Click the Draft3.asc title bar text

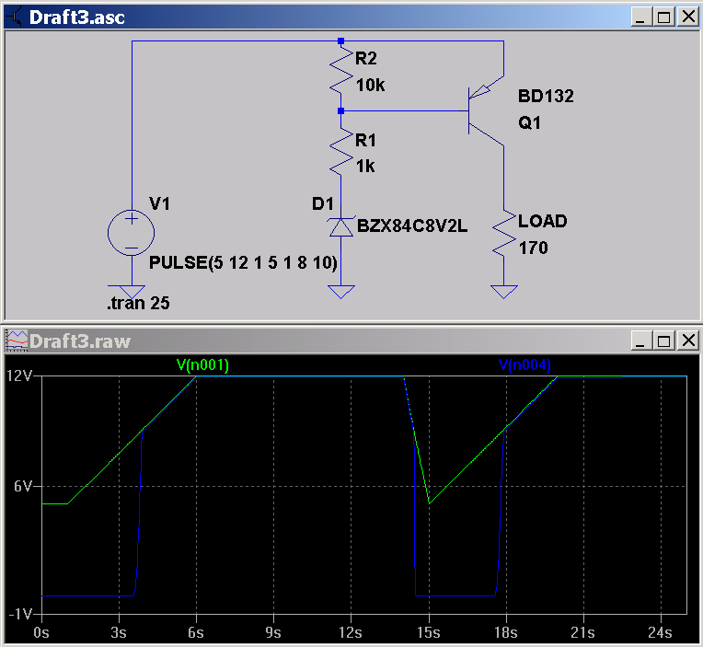point(76,17)
